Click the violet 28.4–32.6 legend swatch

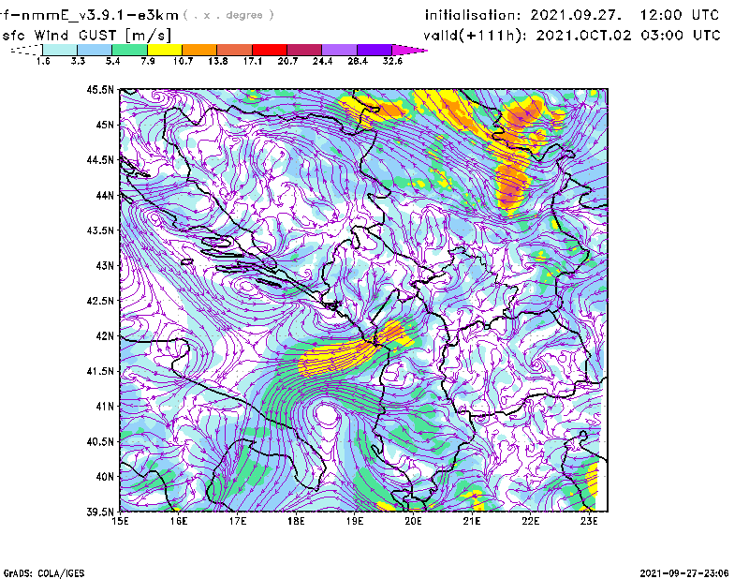click(x=374, y=50)
